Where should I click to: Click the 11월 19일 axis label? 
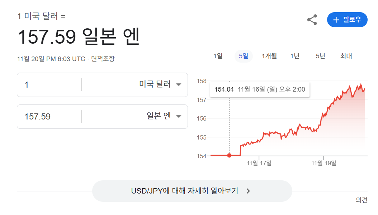click(324, 163)
